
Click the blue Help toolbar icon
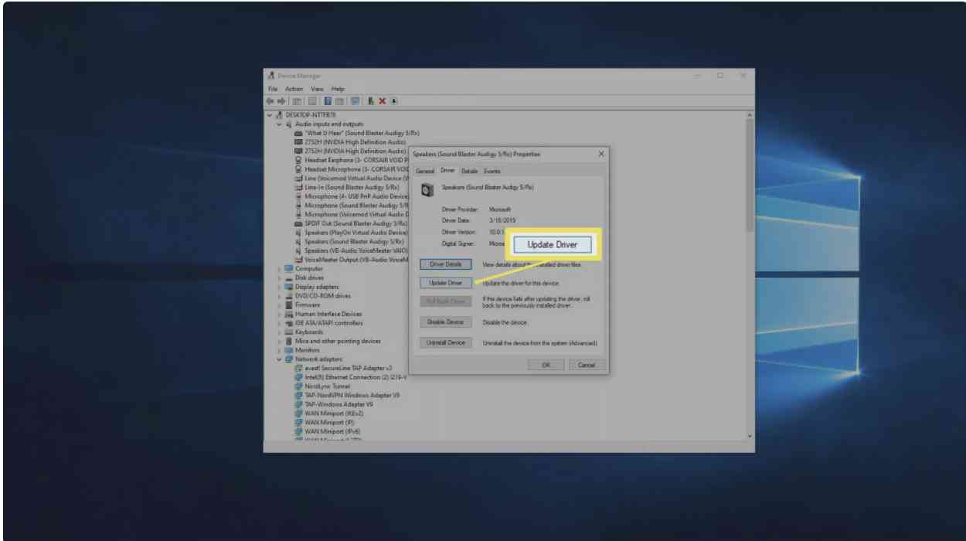coord(328,101)
